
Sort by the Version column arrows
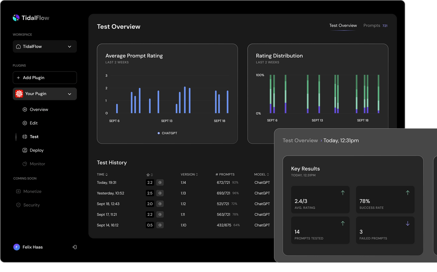(x=197, y=175)
